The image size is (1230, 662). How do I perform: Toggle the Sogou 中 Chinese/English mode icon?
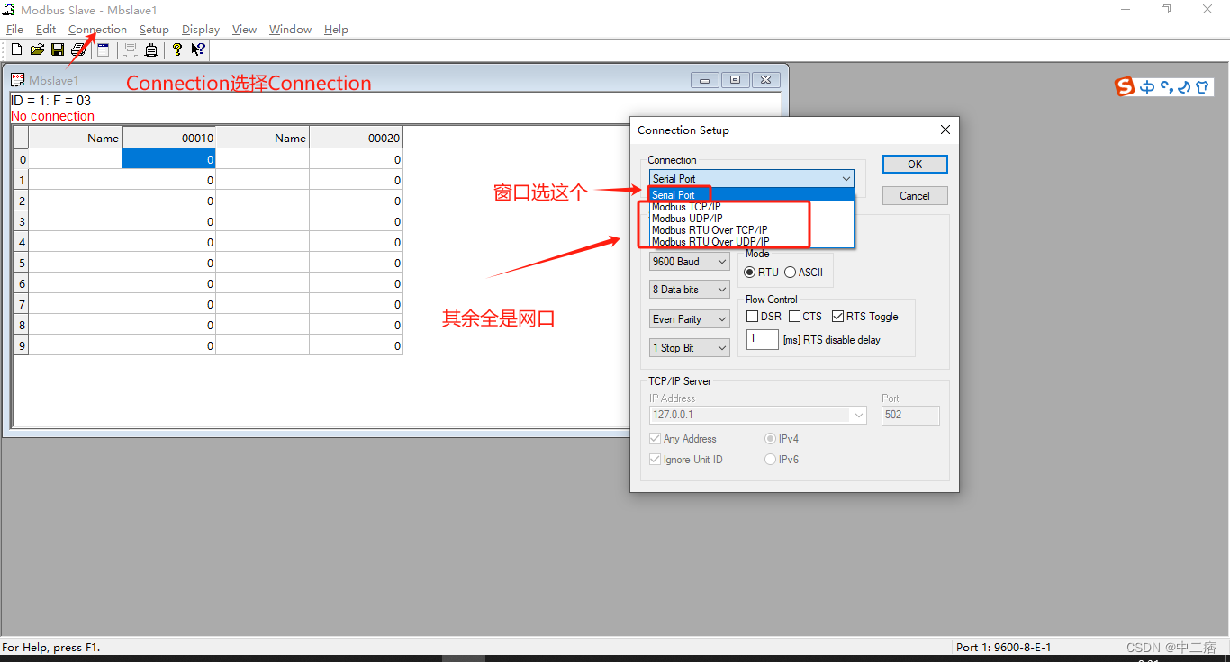(x=1147, y=87)
